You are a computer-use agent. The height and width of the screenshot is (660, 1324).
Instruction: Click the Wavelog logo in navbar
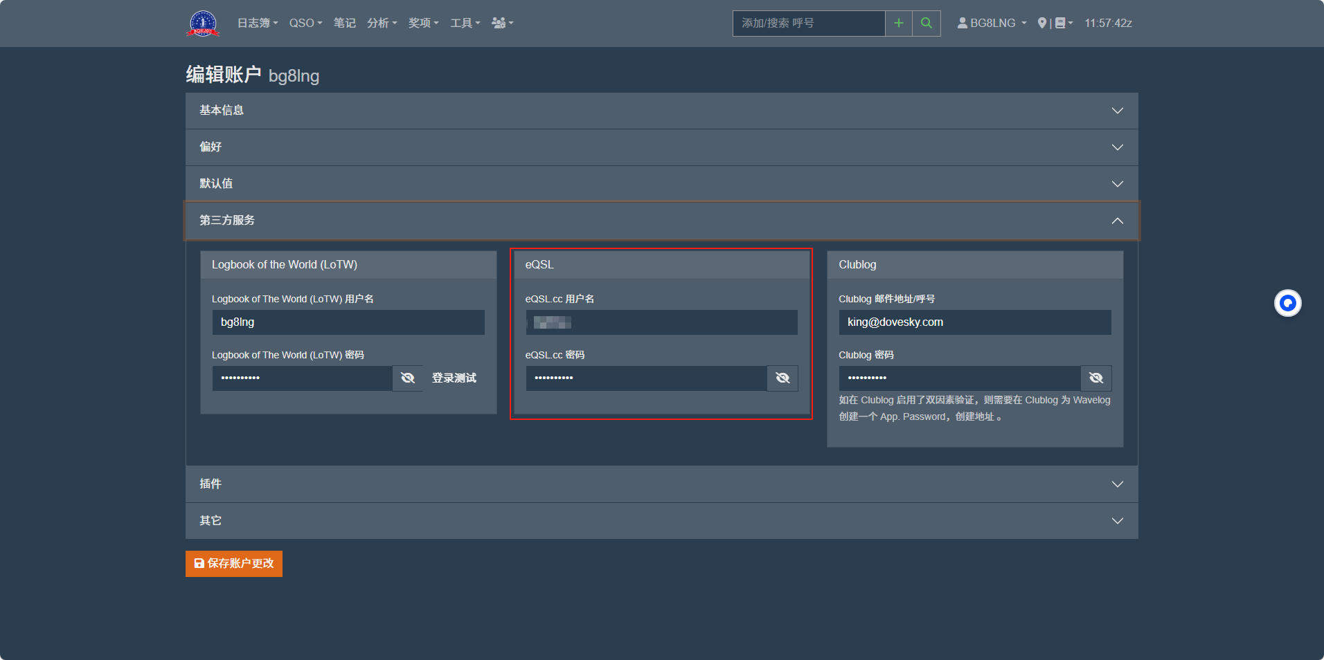point(203,23)
